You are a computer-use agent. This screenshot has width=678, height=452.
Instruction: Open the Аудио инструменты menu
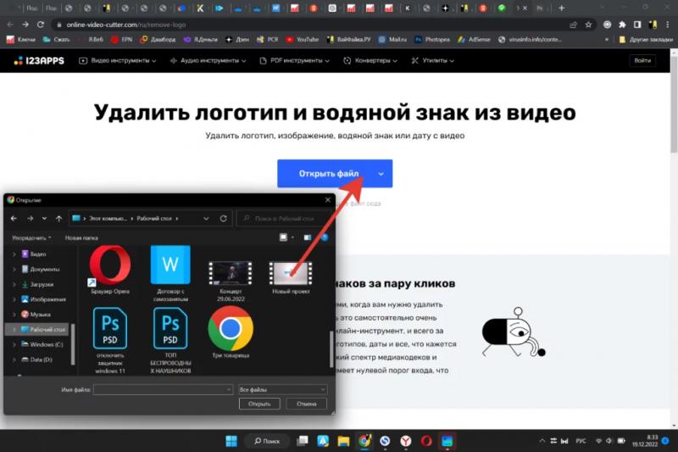tap(208, 60)
